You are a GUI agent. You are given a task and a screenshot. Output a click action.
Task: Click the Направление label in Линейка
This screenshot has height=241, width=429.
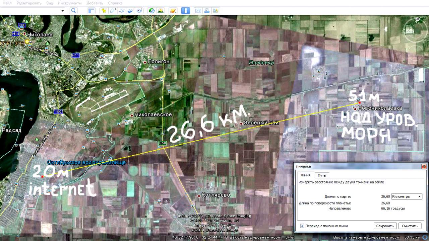coord(340,209)
